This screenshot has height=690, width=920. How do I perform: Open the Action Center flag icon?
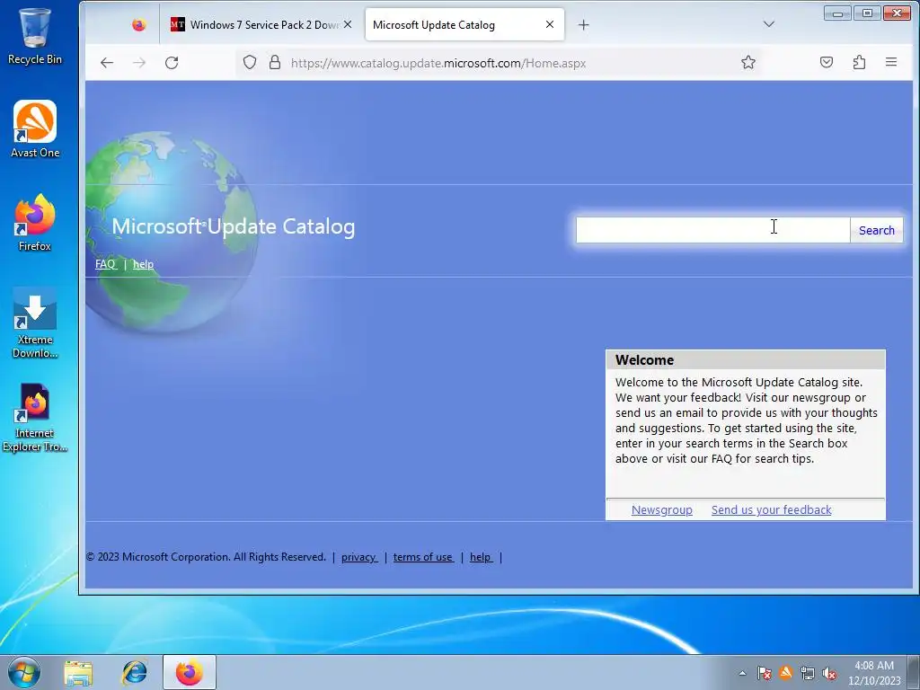pyautogui.click(x=764, y=673)
